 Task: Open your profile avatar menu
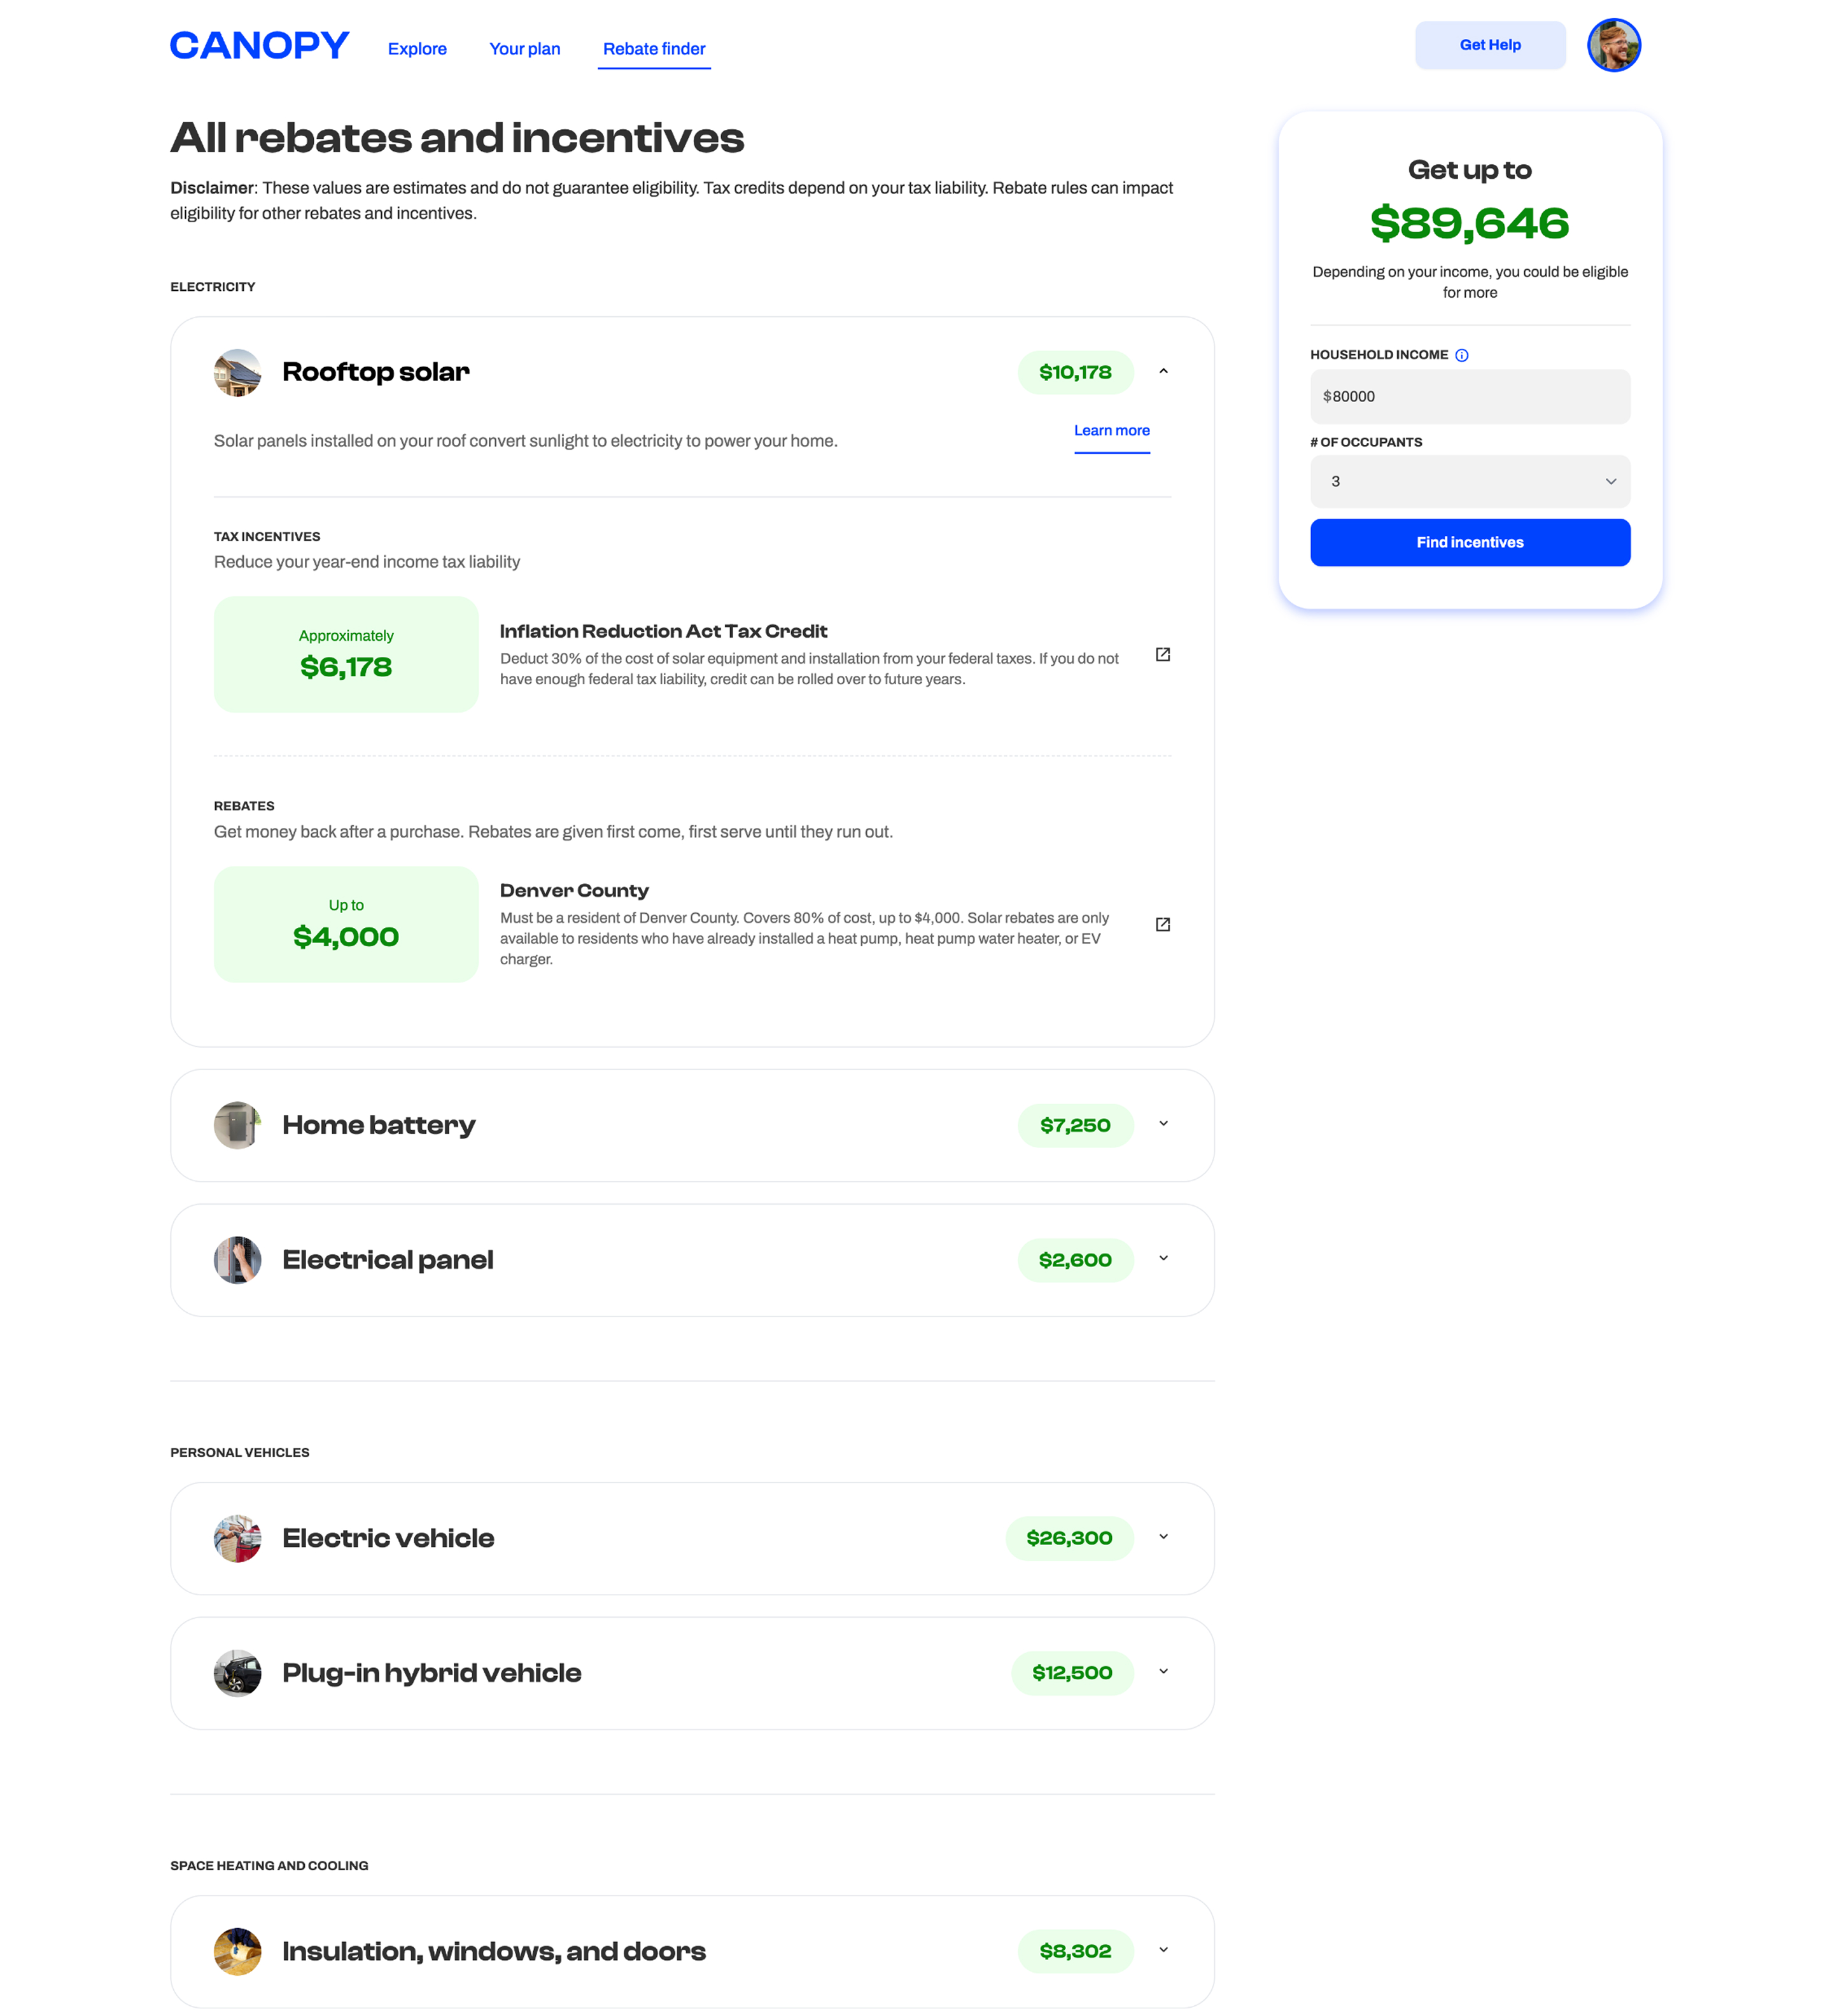coord(1614,45)
